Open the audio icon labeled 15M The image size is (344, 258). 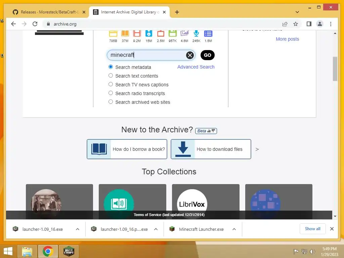[x=149, y=34]
